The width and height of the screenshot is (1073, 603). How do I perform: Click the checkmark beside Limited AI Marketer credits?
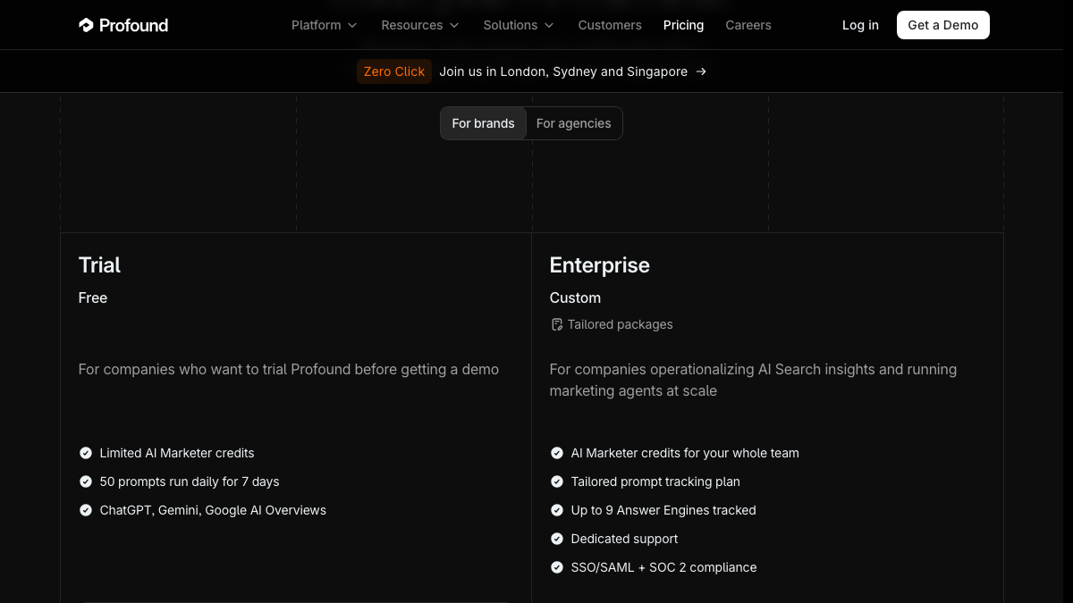(x=86, y=453)
